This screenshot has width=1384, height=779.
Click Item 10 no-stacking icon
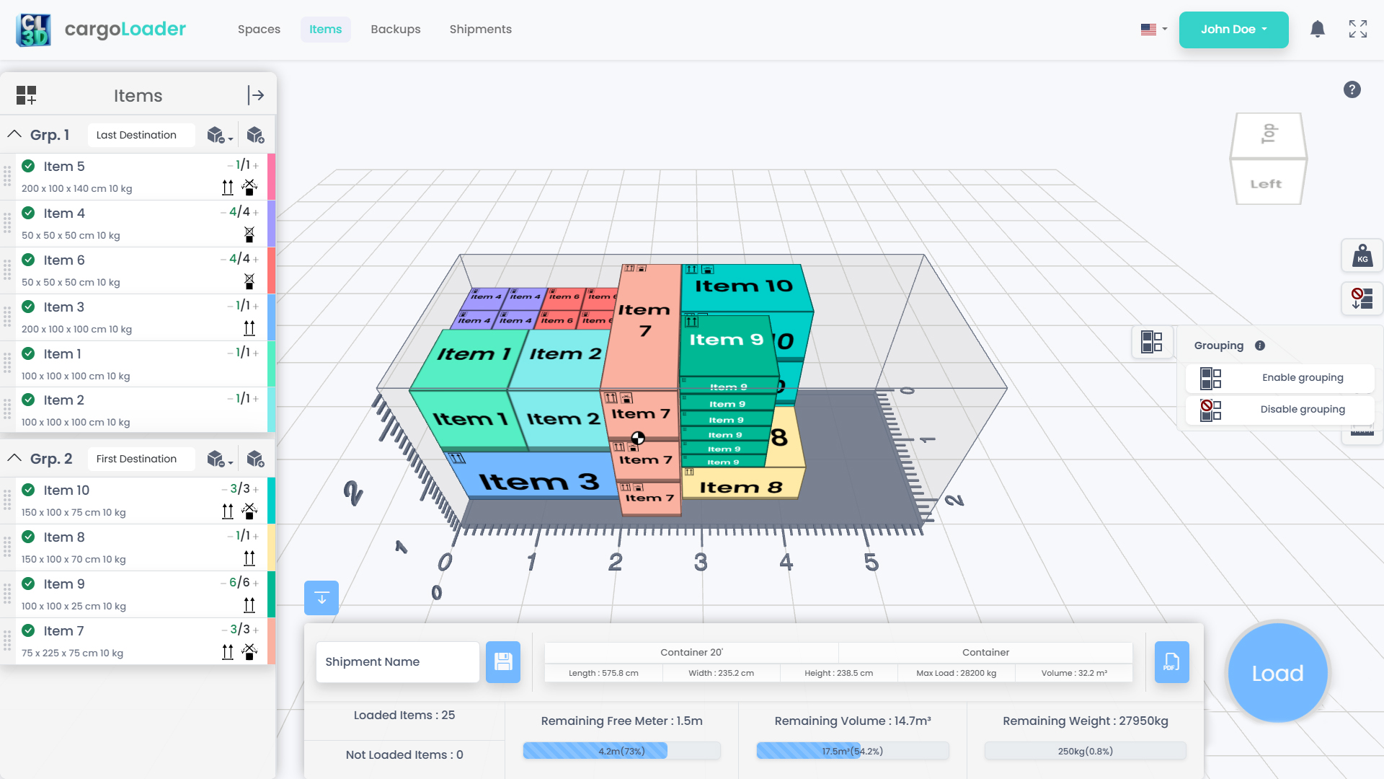point(249,511)
